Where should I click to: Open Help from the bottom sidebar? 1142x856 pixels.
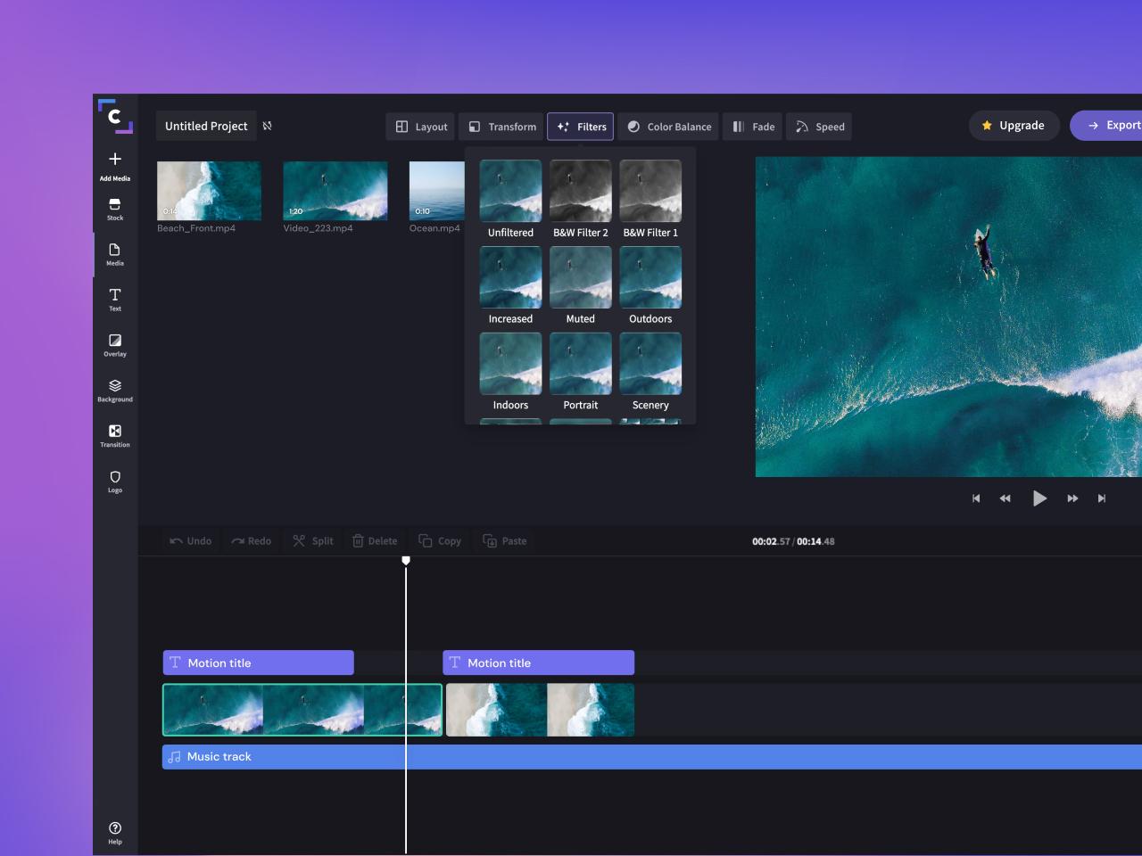[x=115, y=831]
